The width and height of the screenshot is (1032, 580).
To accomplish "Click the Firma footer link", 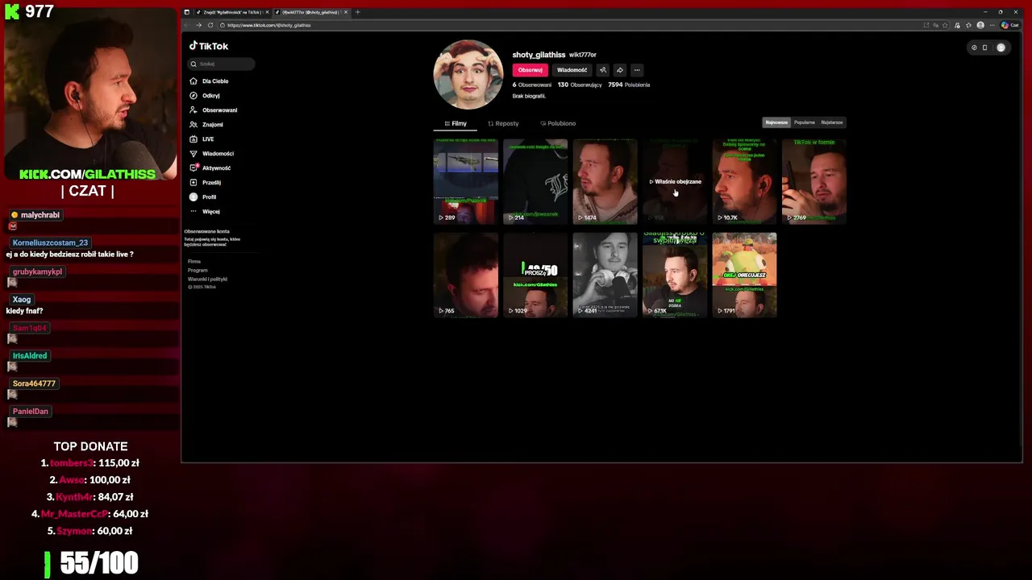I will (194, 261).
